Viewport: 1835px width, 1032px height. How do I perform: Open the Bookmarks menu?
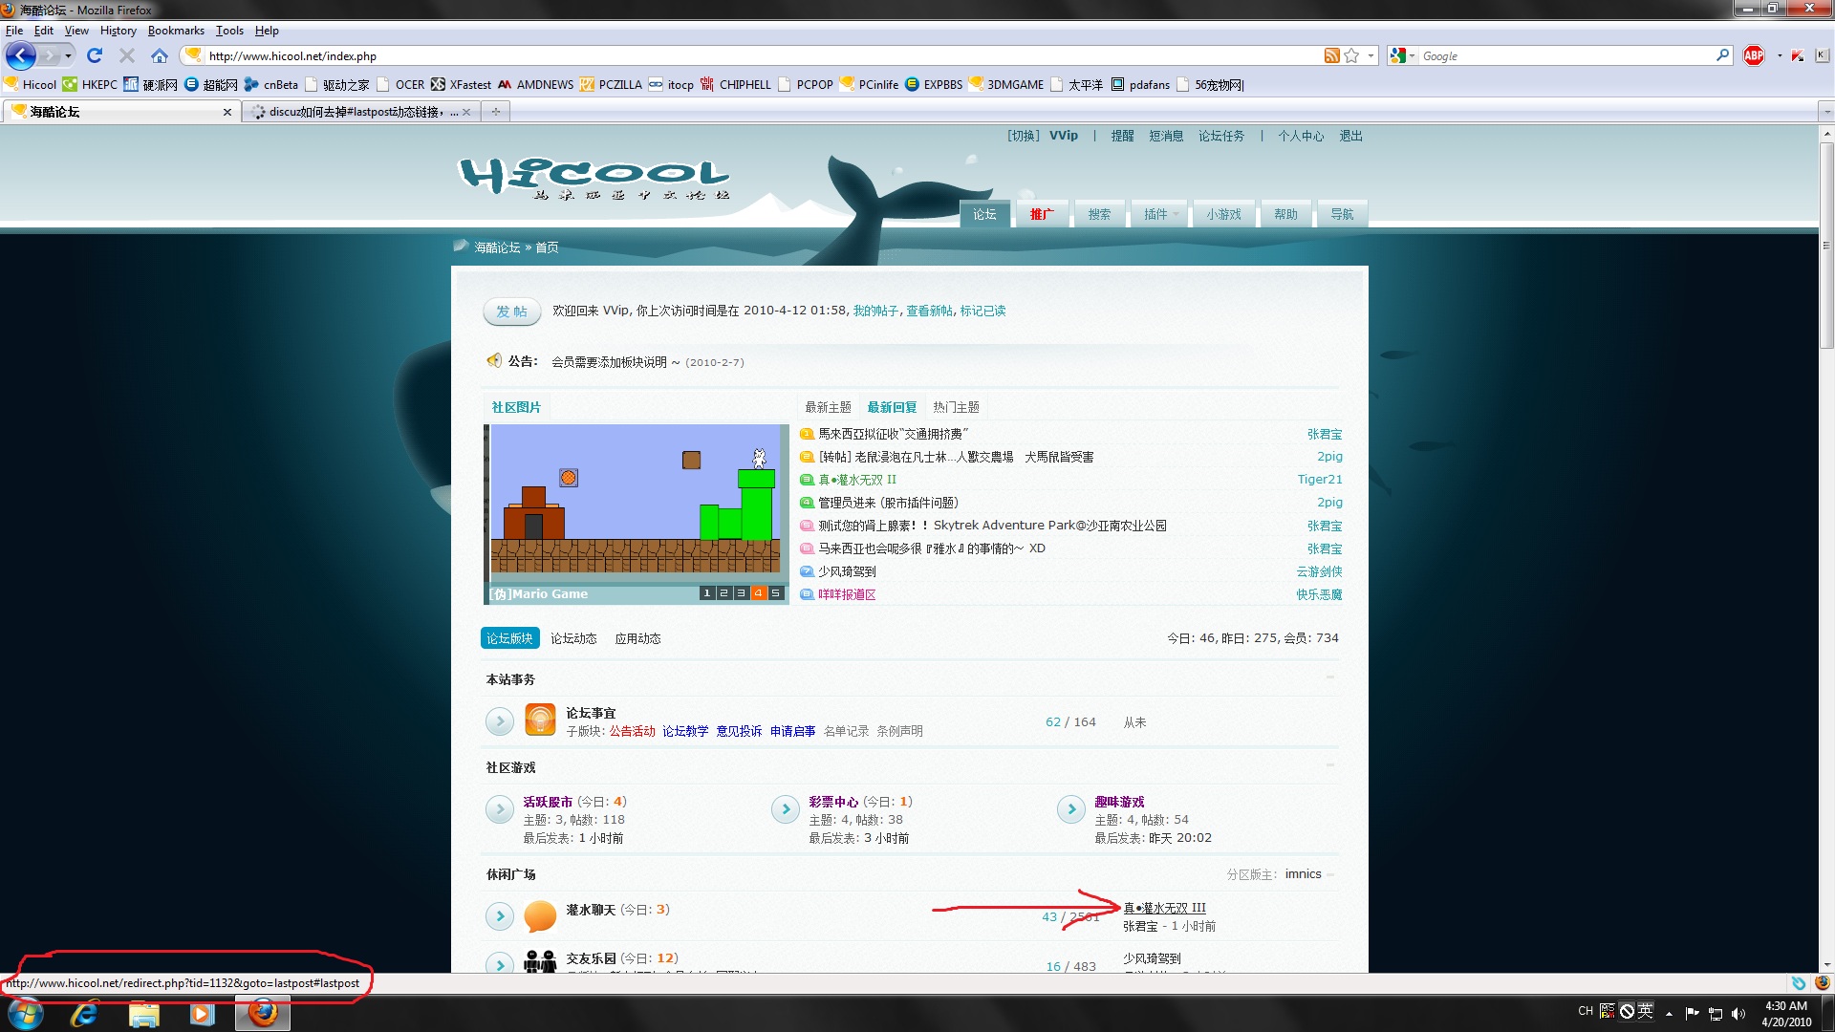175,31
